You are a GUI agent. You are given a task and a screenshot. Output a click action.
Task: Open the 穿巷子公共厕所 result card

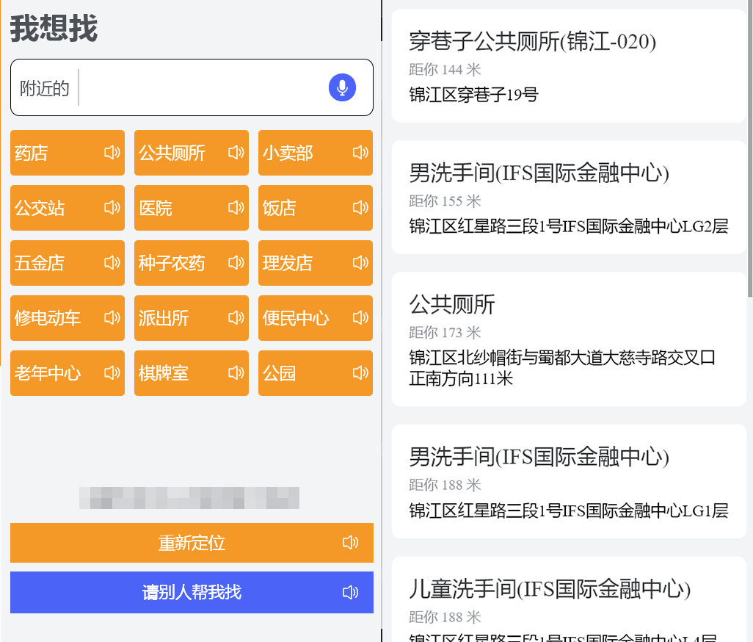pos(569,66)
